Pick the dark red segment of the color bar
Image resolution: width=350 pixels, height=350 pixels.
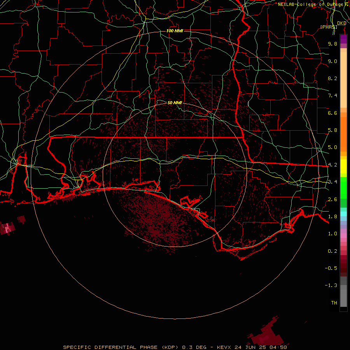(x=343, y=266)
